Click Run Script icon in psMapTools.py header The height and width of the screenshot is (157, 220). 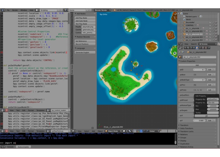[6, 131]
